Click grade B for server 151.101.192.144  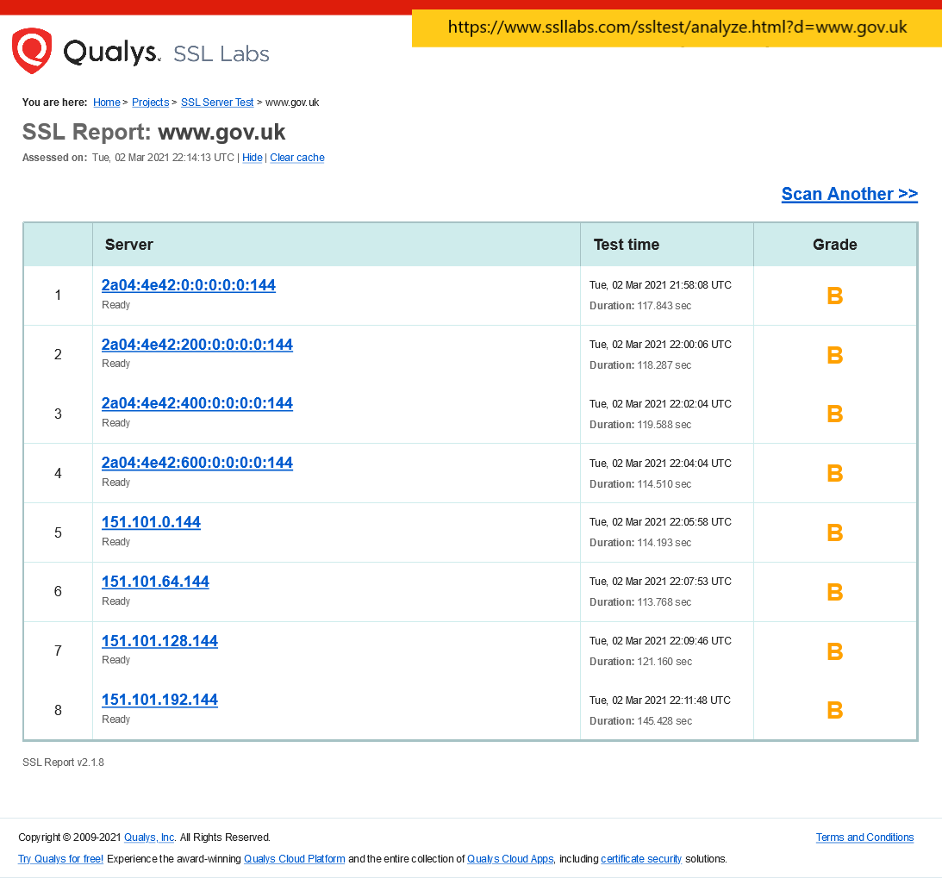pos(835,711)
